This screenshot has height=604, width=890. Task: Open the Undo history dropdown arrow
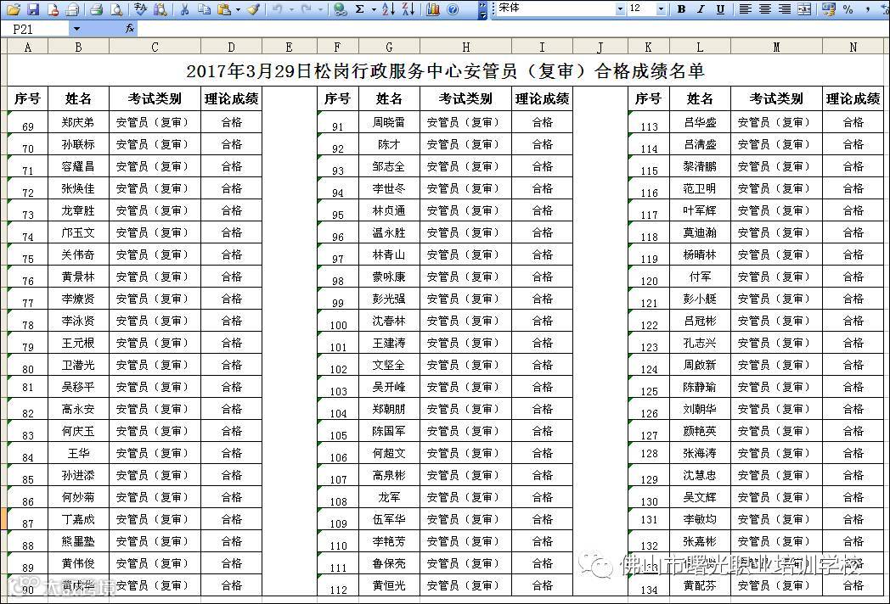pos(292,9)
